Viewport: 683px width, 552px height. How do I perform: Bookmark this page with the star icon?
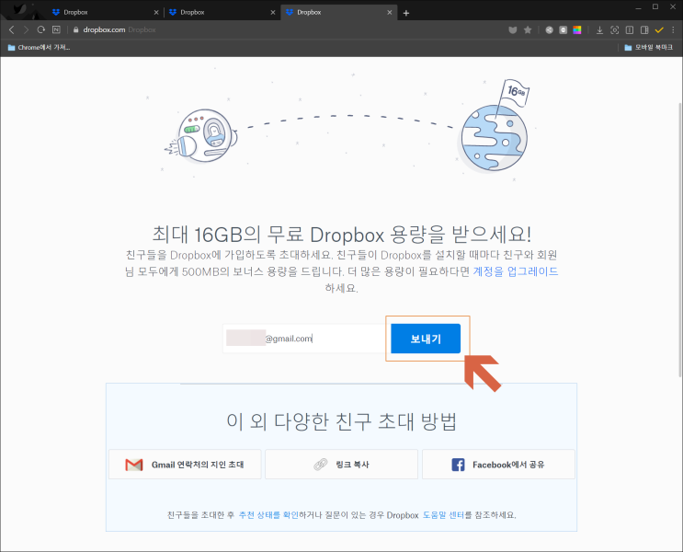528,29
